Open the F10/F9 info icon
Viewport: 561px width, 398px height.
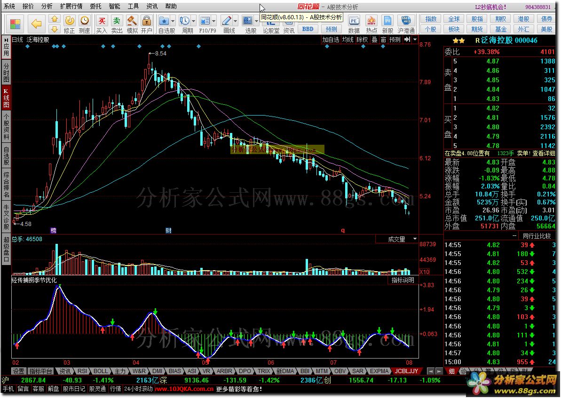[x=205, y=20]
